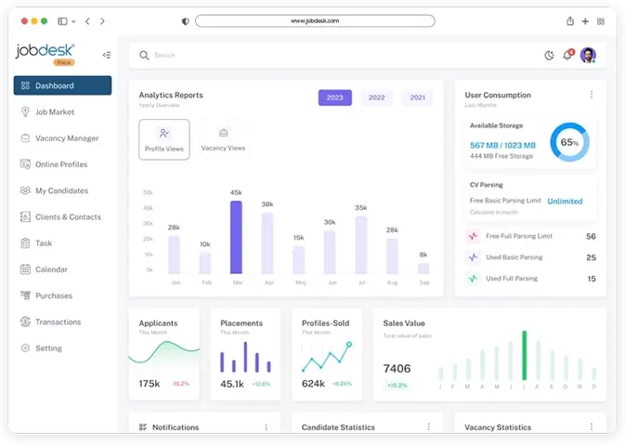This screenshot has height=445, width=625.
Task: Switch to the 2021 year tab
Action: coord(418,98)
